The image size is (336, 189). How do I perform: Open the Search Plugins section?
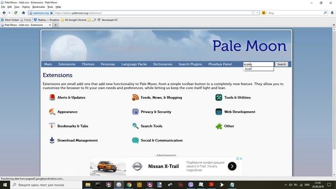[x=190, y=64]
